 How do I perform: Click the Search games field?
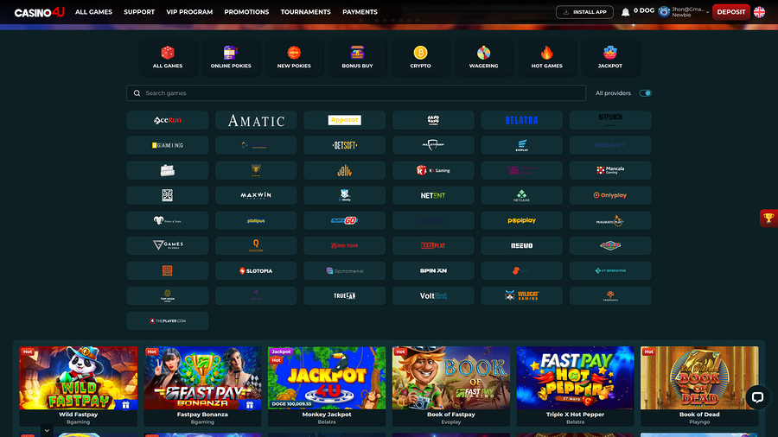tap(356, 93)
